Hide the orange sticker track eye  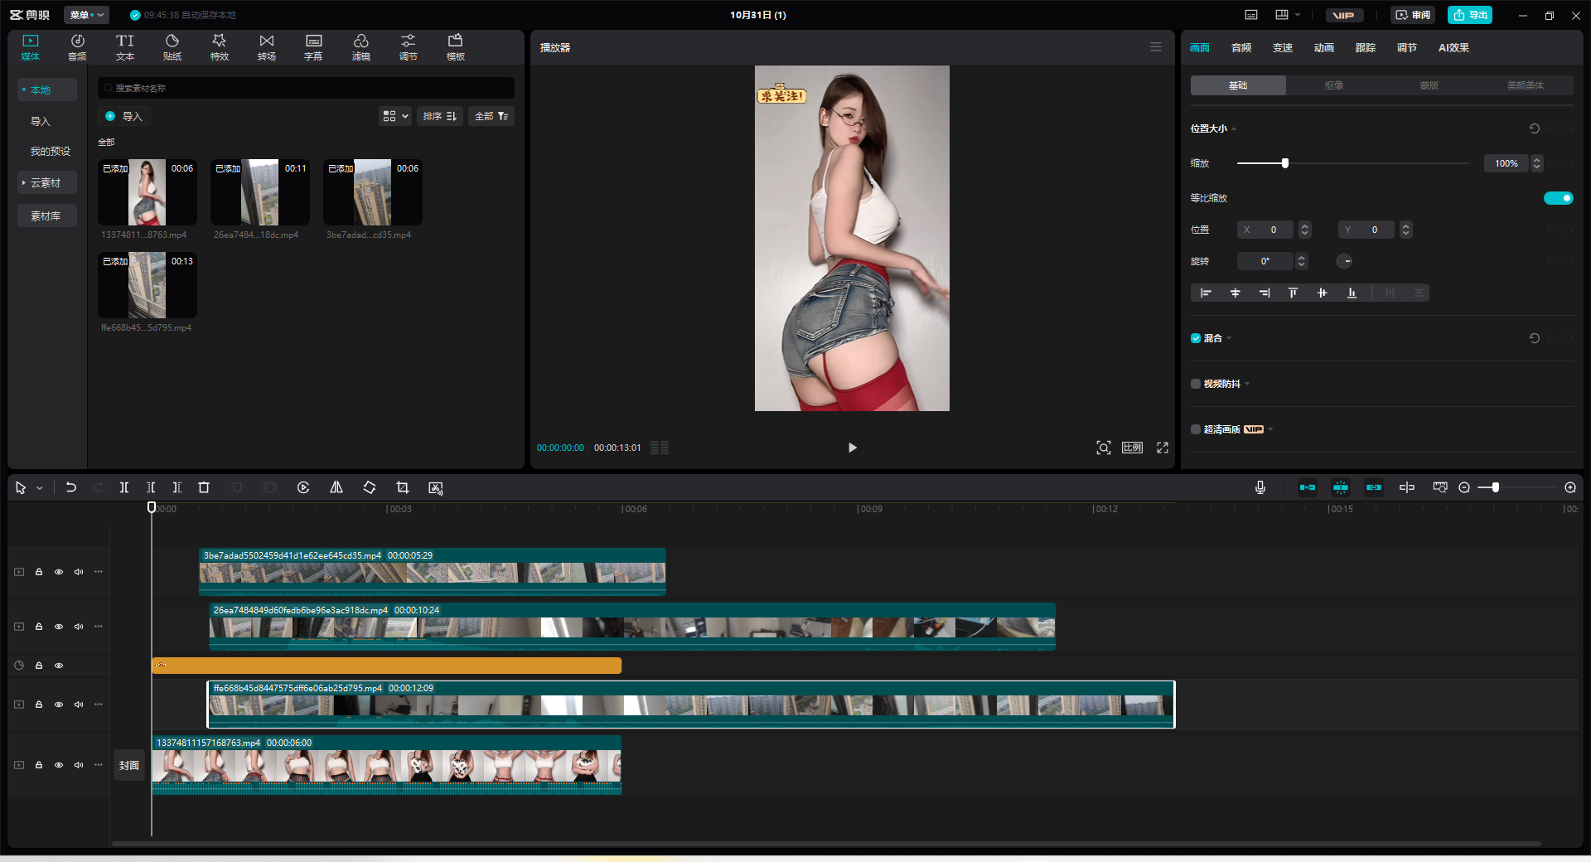click(x=59, y=666)
